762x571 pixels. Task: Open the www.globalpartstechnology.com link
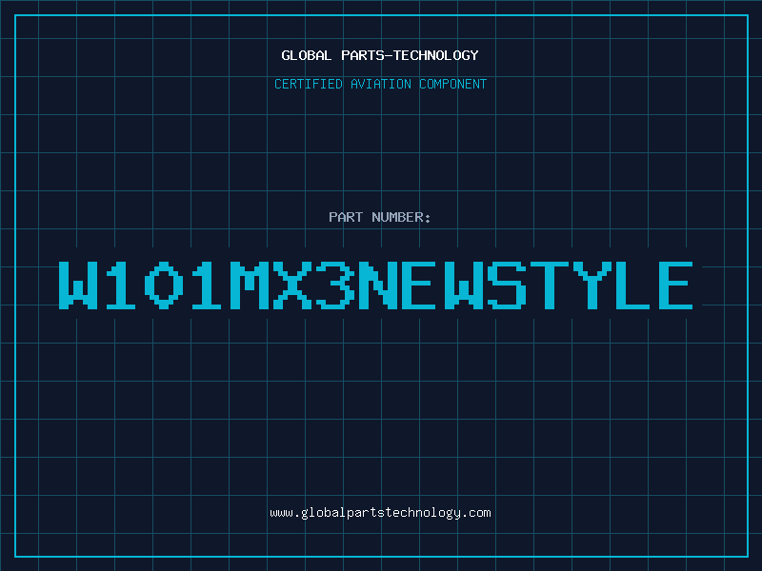tap(380, 513)
